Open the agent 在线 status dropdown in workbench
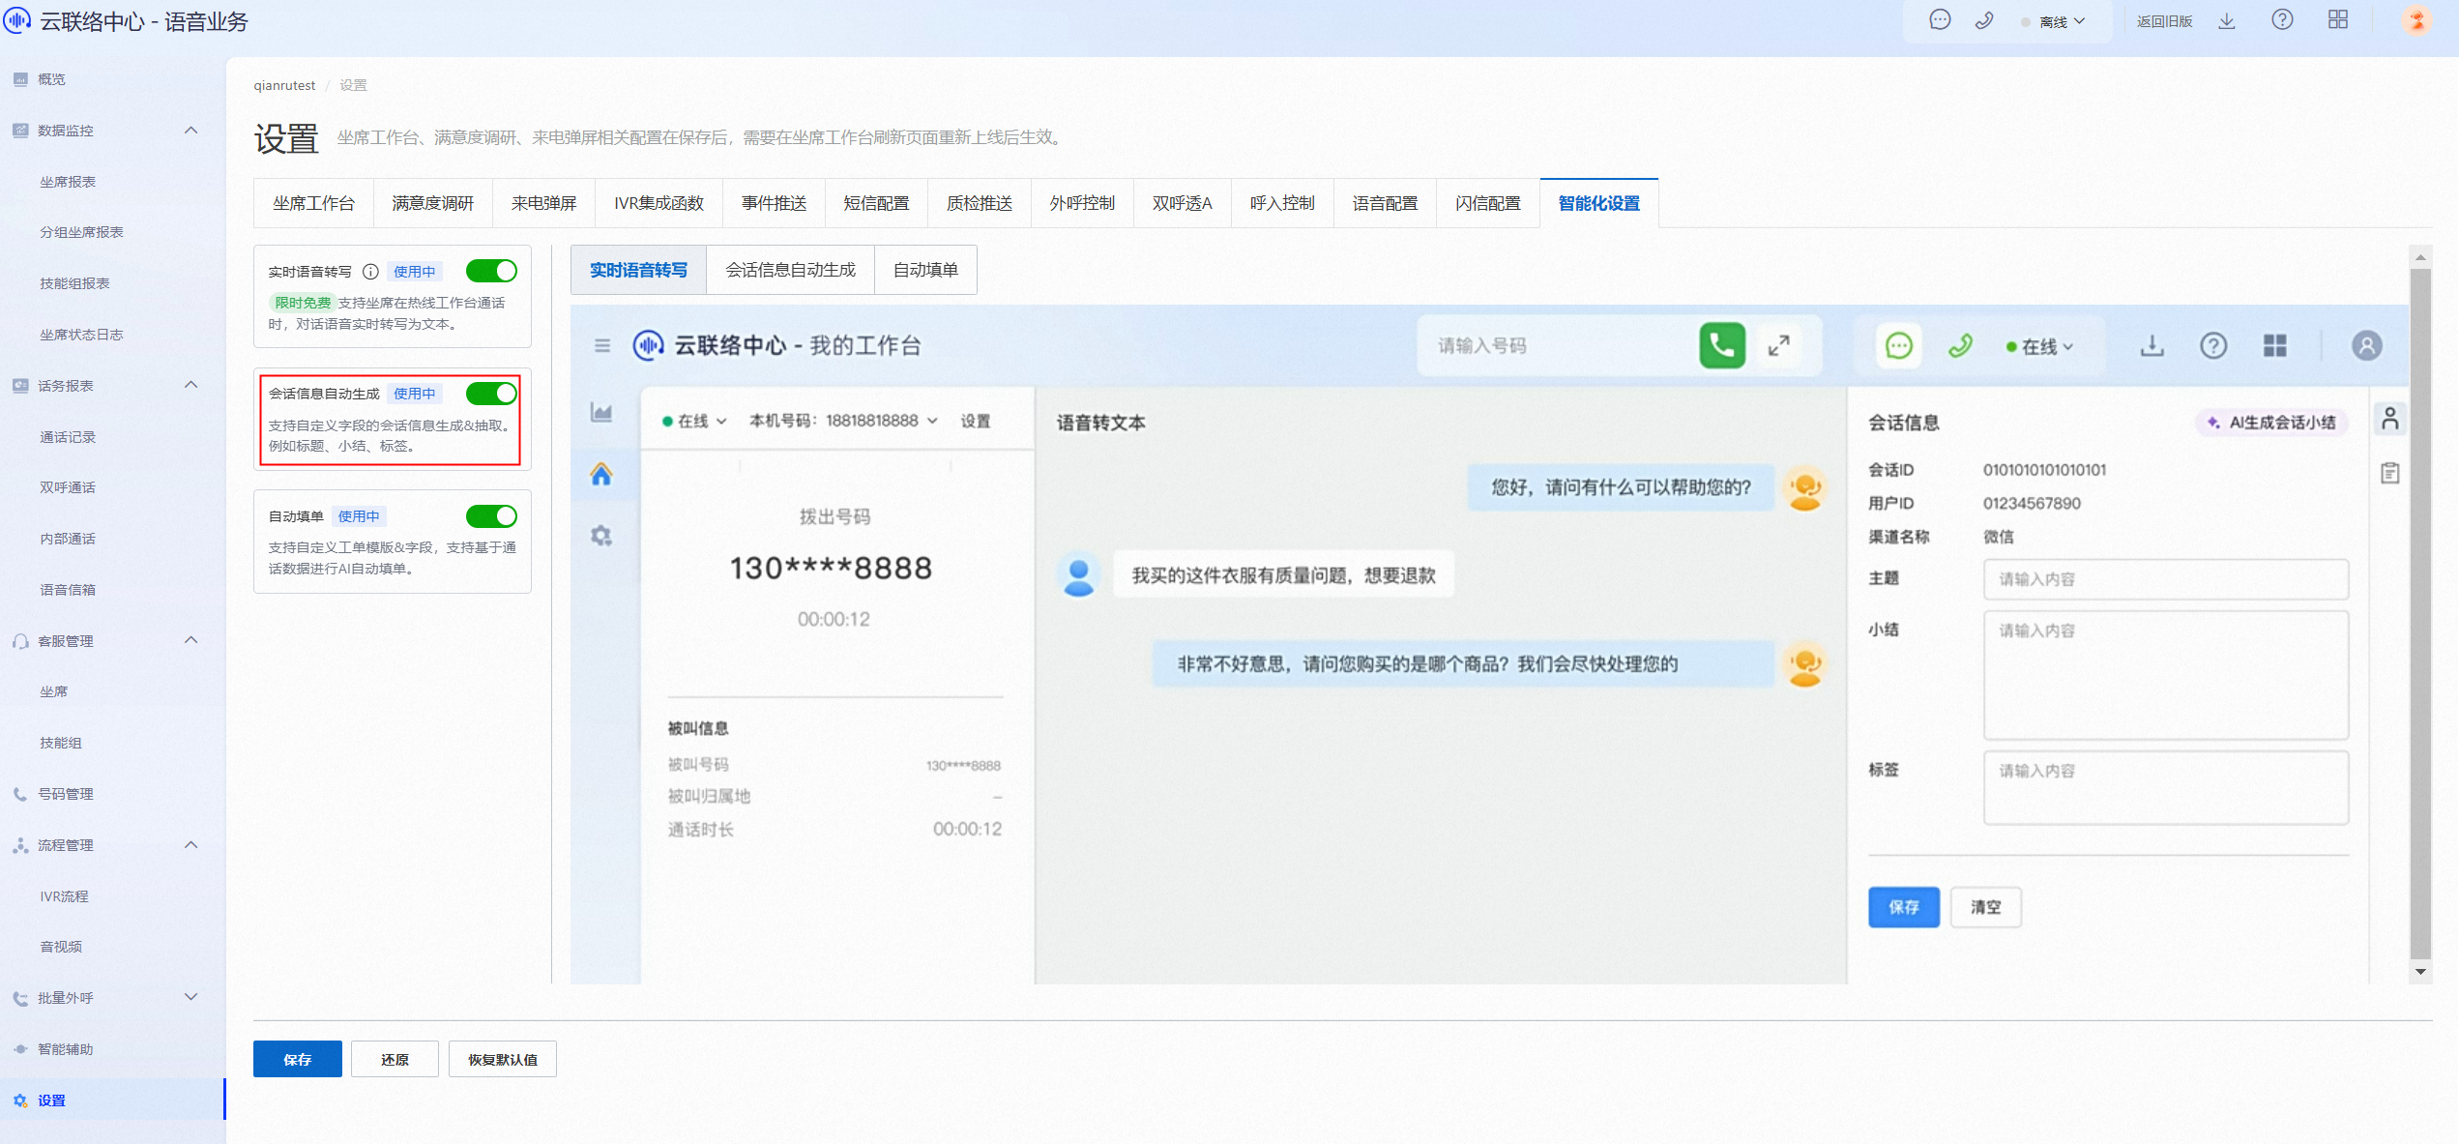 click(694, 421)
